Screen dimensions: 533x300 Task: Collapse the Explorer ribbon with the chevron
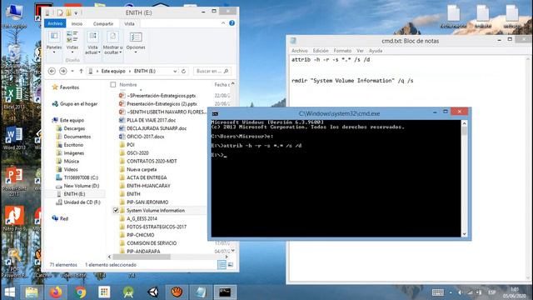223,23
